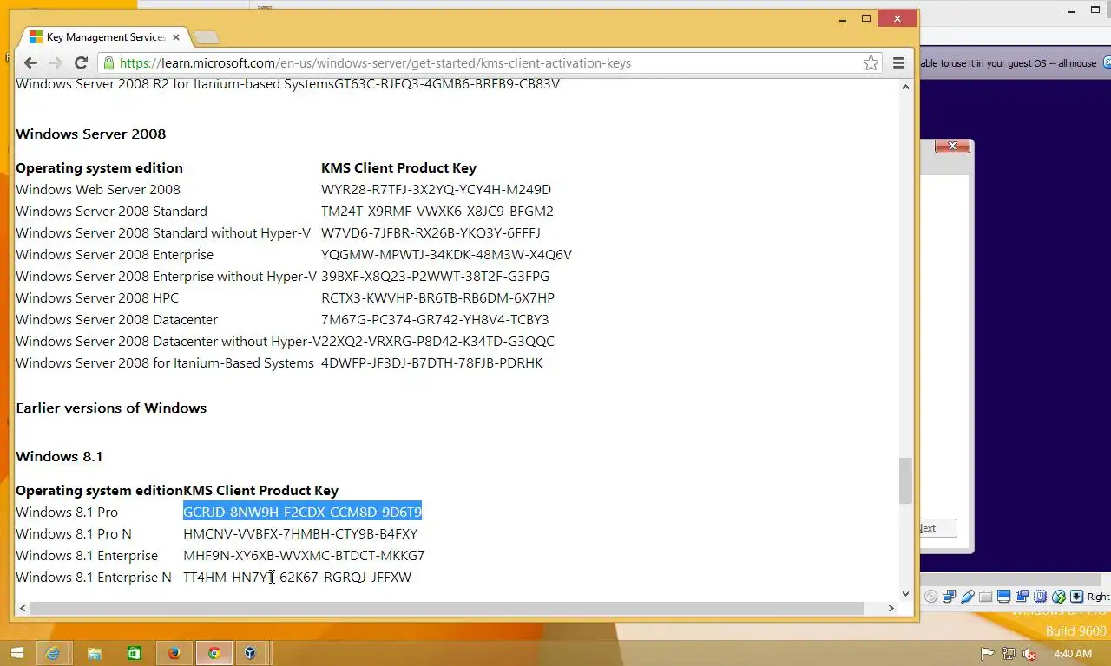Image resolution: width=1111 pixels, height=666 pixels.
Task: Click the vertical scrollbar up arrow
Action: [906, 86]
